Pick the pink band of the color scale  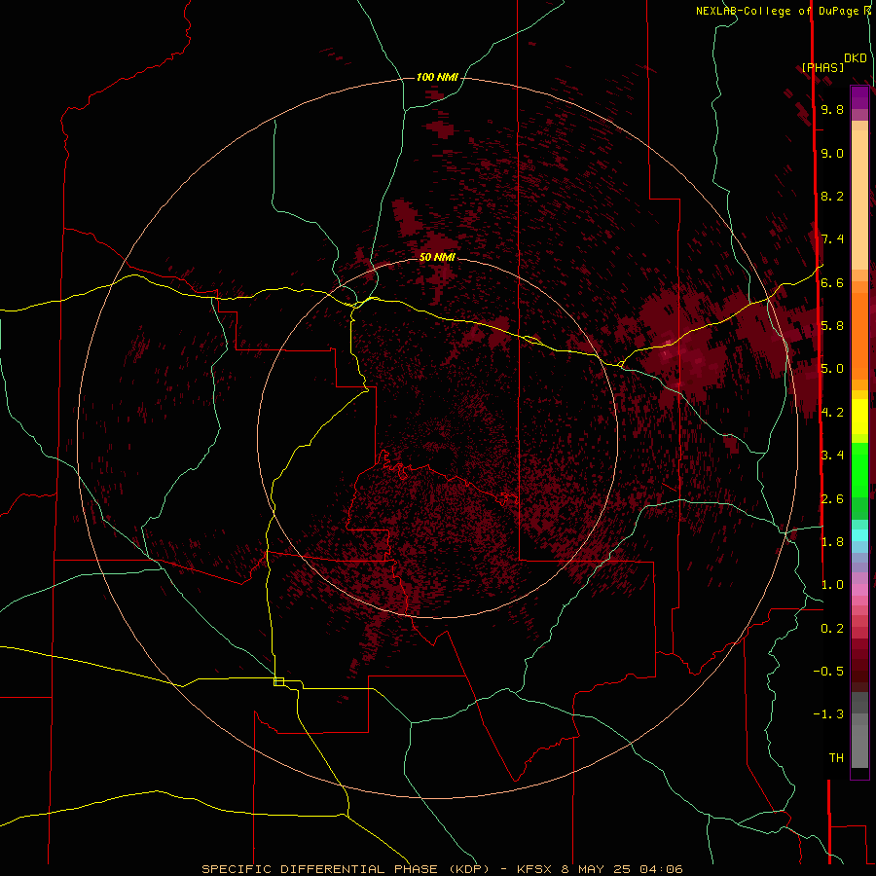click(859, 590)
